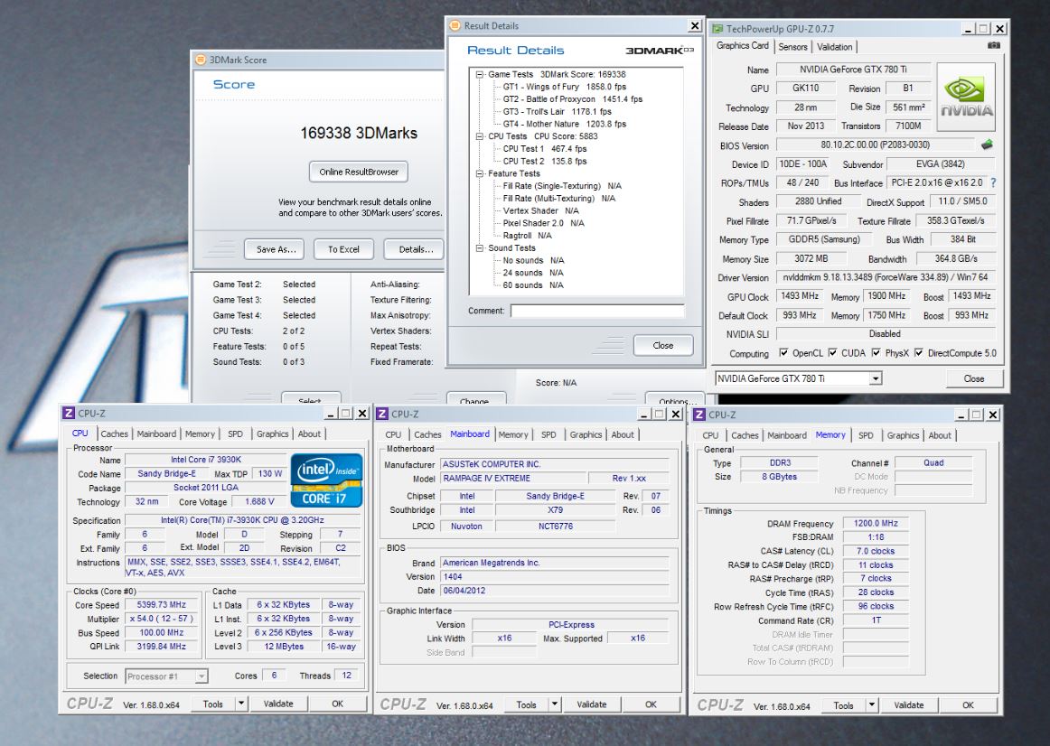This screenshot has height=746, width=1050.
Task: Select GT1 - Wings of Fury result row
Action: coord(565,87)
